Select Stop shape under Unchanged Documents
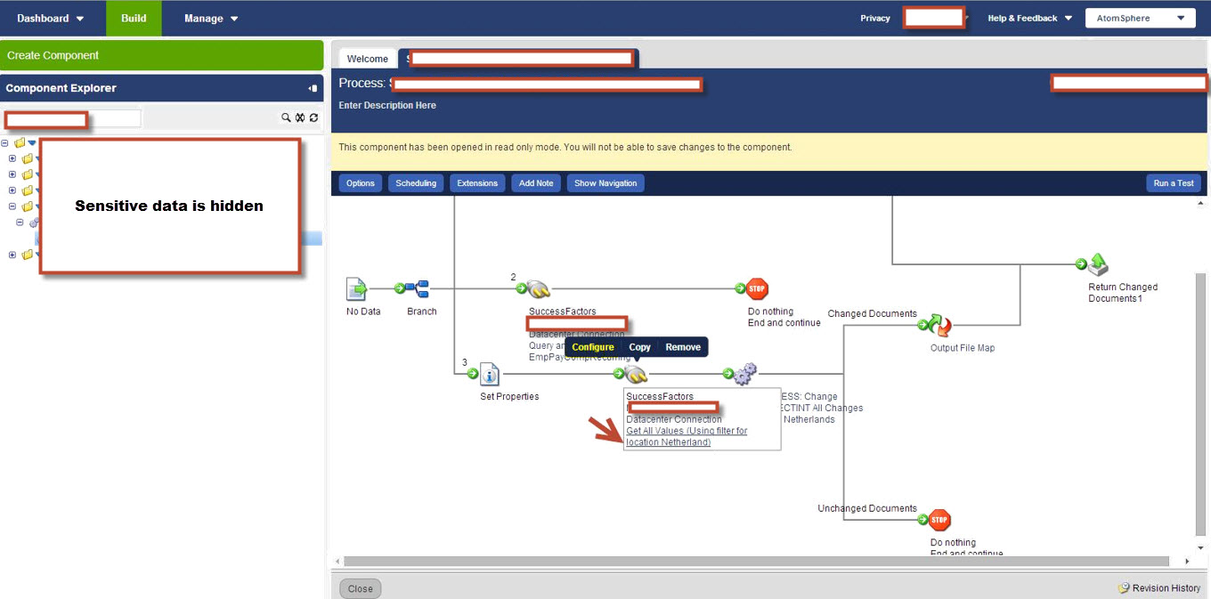 (940, 520)
